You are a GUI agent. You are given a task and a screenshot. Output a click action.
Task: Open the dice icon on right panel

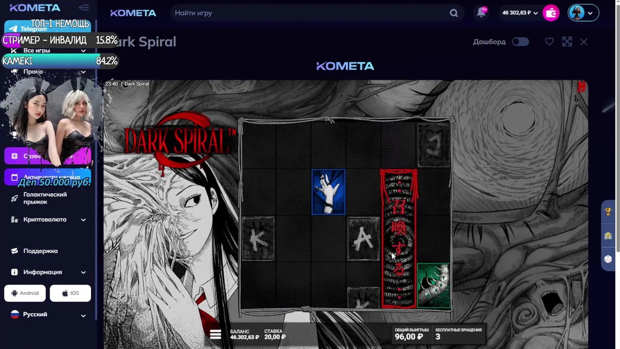(608, 259)
